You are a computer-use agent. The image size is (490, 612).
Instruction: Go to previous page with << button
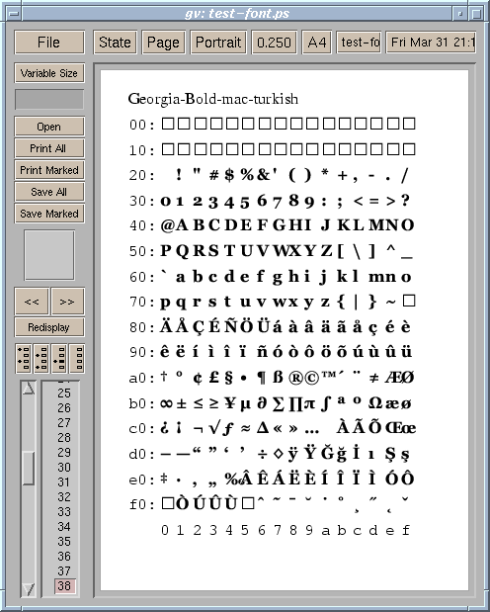(x=32, y=302)
